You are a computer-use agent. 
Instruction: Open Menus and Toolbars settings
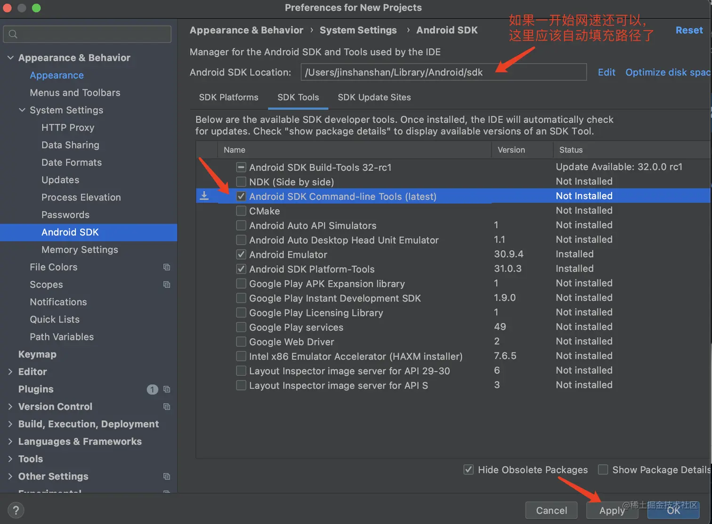coord(75,93)
